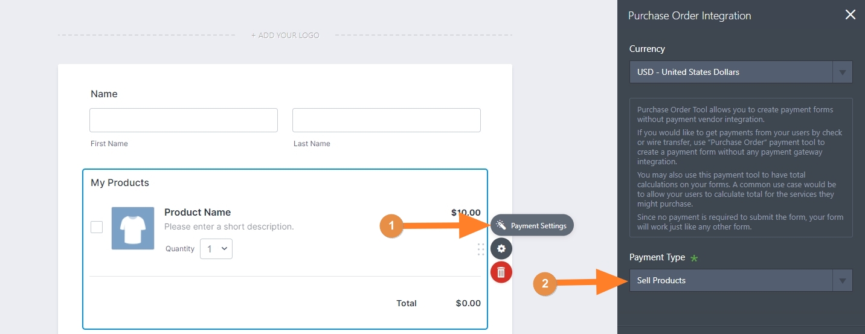Viewport: 865px width, 334px height.
Task: Click the product short description text
Action: click(x=229, y=226)
